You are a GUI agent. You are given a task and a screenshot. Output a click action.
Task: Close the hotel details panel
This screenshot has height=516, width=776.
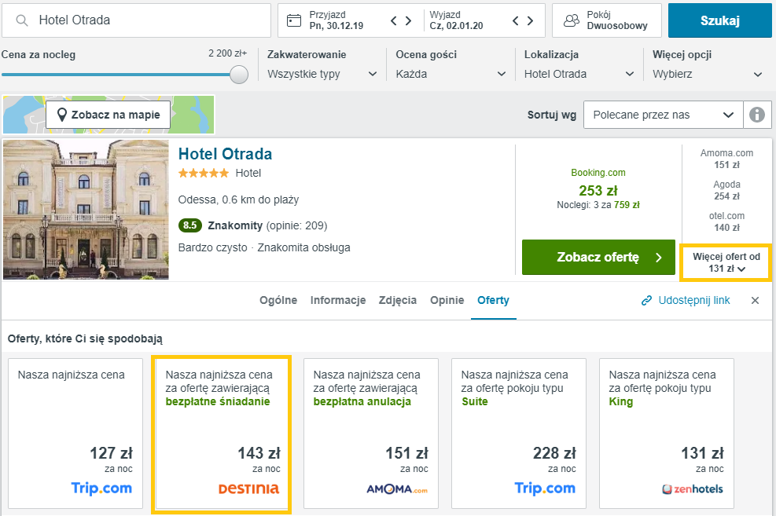point(755,300)
